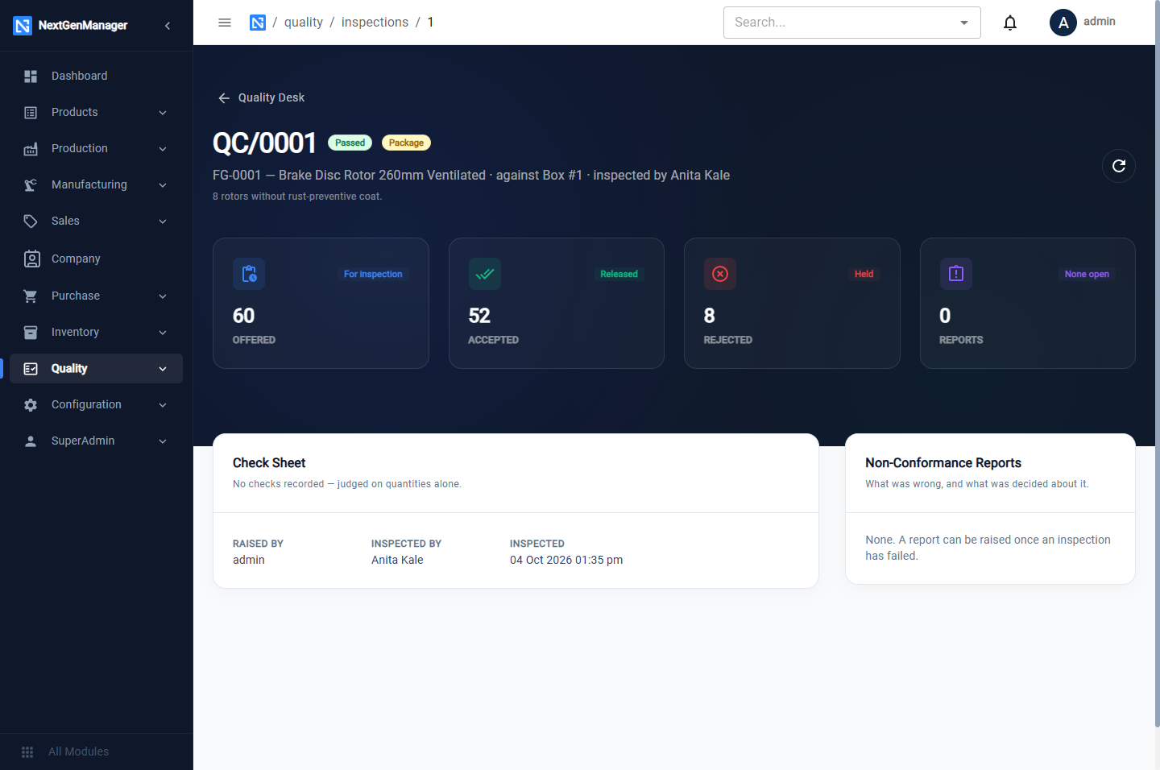
Task: Click the Rejected red cross icon
Action: pos(720,274)
